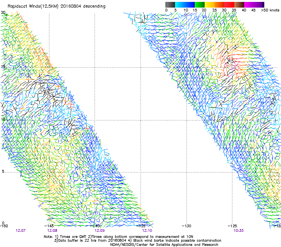Click the 'NOAA/NESDIS/Center for Satellite Applications' credit line

tap(164, 245)
